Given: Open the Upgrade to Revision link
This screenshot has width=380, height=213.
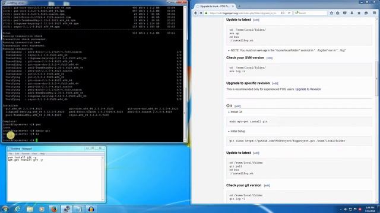Looking at the screenshot, I should (x=308, y=89).
